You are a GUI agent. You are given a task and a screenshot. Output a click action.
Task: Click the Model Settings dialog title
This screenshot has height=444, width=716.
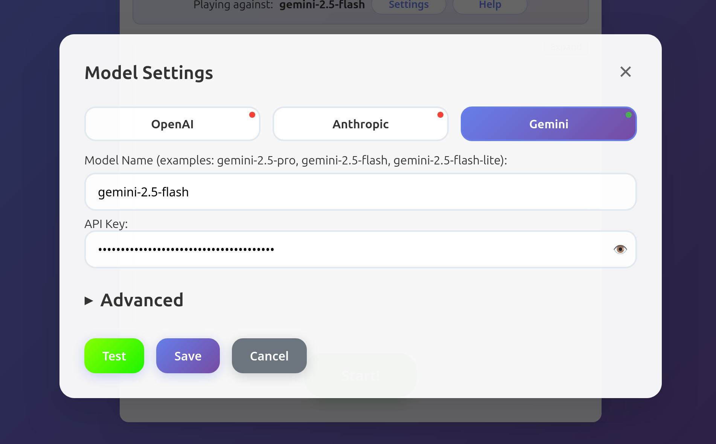[149, 73]
